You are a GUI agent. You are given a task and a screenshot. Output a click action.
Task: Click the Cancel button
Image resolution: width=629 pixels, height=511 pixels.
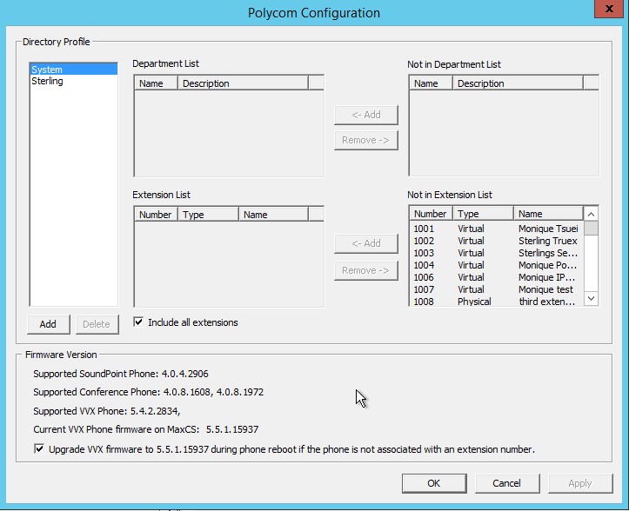click(507, 483)
